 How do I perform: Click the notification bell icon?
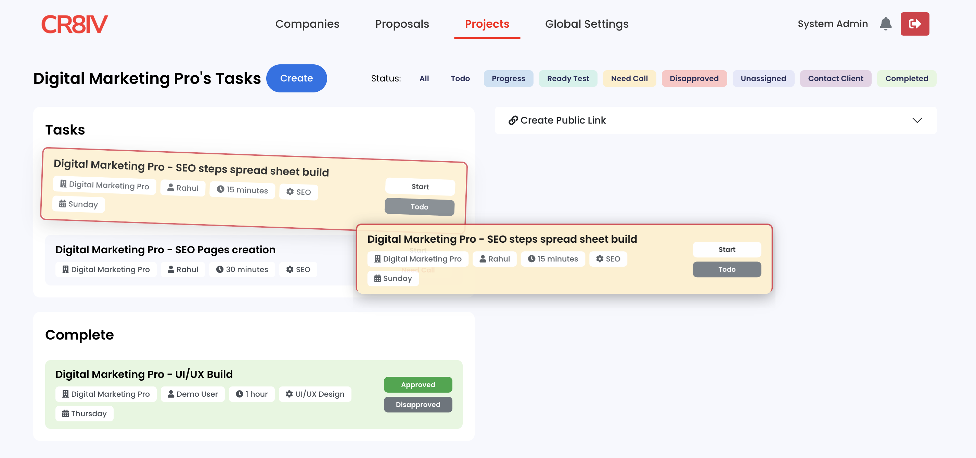tap(885, 24)
